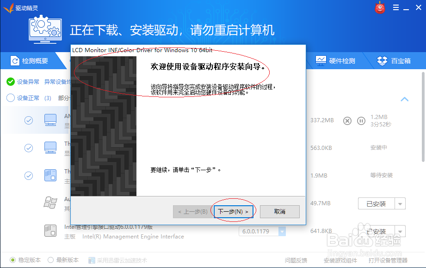Open the hamburger menu
The image size is (426, 268).
(395, 8)
